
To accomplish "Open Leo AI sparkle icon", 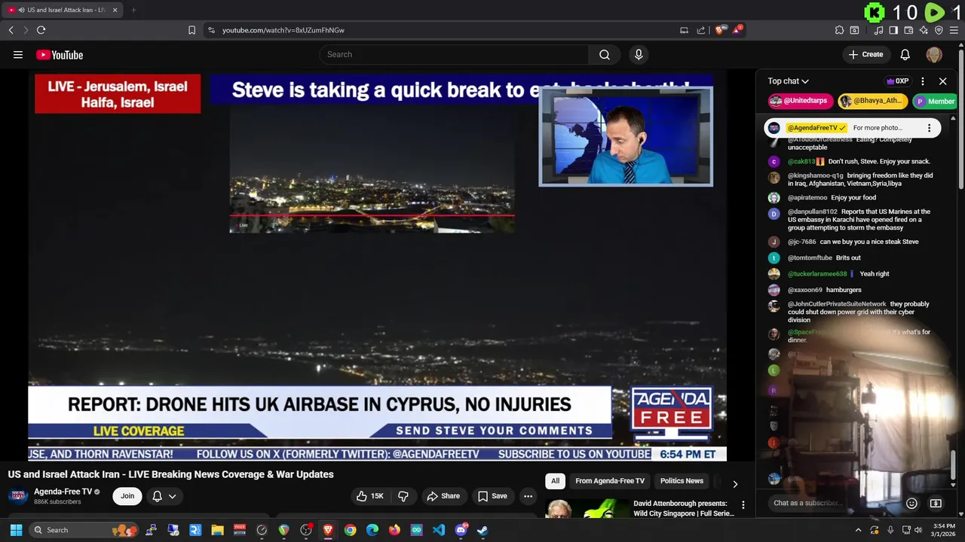I will tap(924, 30).
